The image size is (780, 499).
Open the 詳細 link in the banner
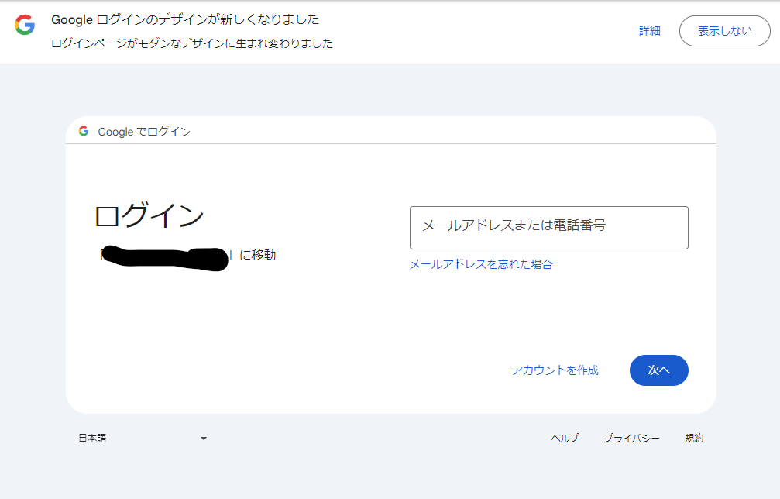pyautogui.click(x=649, y=31)
